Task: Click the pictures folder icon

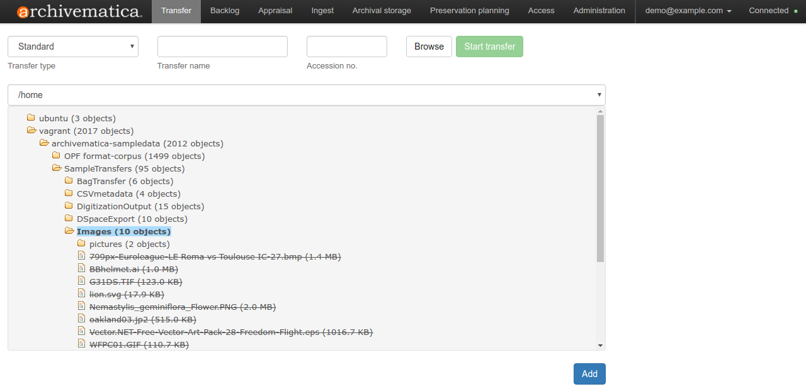Action: pos(81,244)
